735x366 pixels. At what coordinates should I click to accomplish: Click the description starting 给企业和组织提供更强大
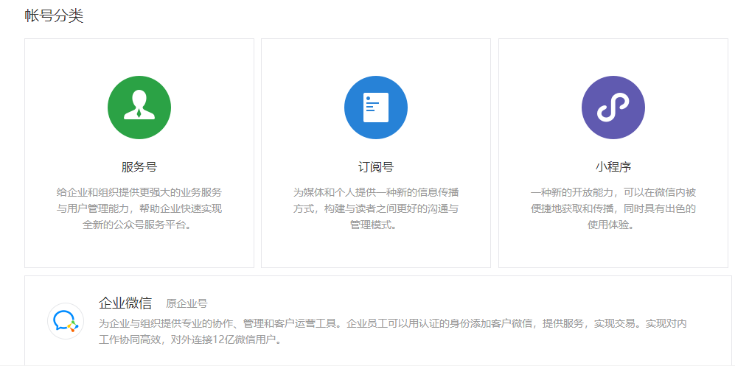click(139, 208)
